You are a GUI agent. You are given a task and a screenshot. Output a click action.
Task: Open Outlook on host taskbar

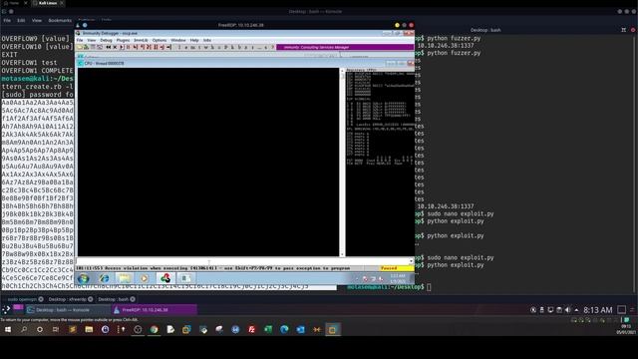(x=300, y=329)
